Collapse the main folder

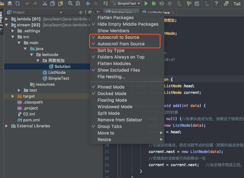coord(19,43)
